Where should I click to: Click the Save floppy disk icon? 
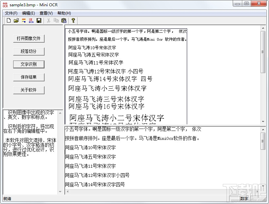coord(39,20)
